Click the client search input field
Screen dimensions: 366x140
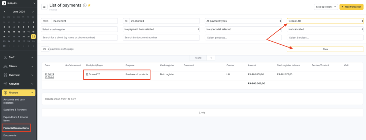pos(79,38)
